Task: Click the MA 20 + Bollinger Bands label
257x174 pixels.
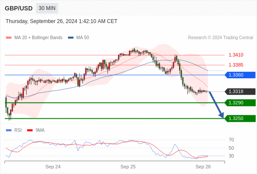Action: (38, 38)
